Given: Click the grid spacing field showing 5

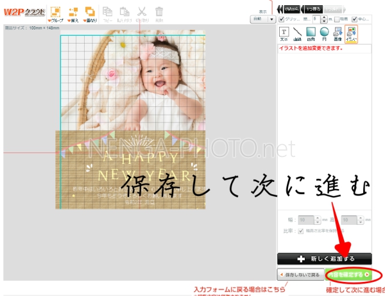Looking at the screenshot, I should (316, 19).
